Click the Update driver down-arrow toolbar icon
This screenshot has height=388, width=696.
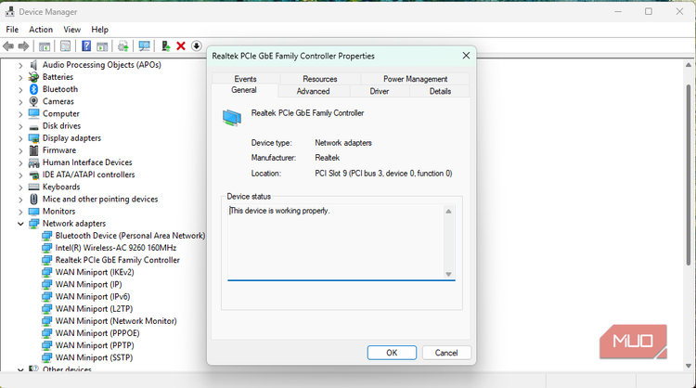tap(196, 45)
